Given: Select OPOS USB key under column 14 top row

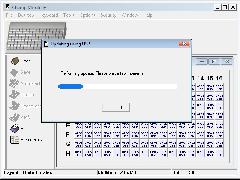Looking at the screenshot, I should point(201,88).
